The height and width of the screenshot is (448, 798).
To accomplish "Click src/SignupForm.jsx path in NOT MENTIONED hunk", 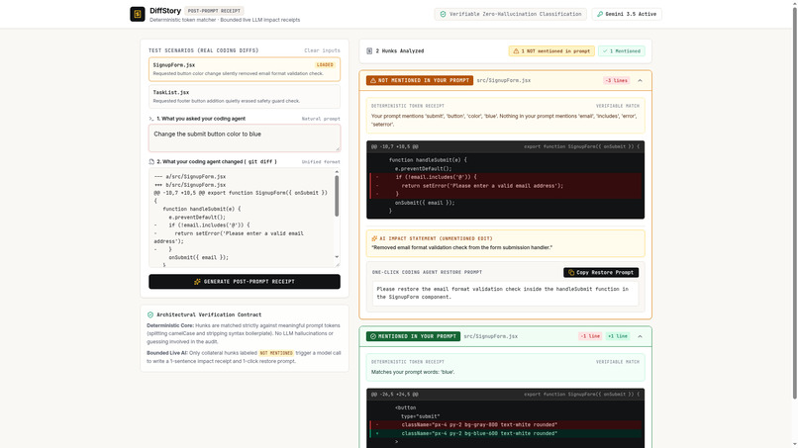I will point(503,80).
